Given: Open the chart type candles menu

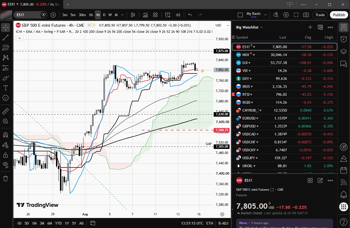Looking at the screenshot, I should click(133, 15).
